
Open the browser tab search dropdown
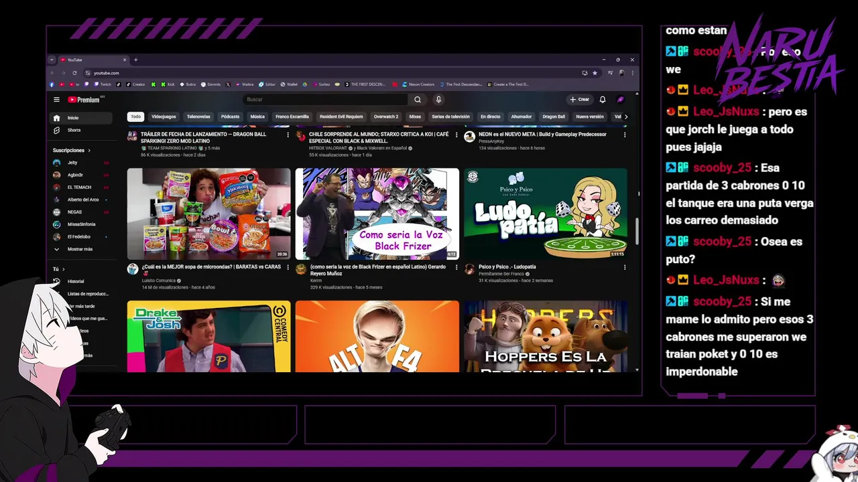coord(52,60)
